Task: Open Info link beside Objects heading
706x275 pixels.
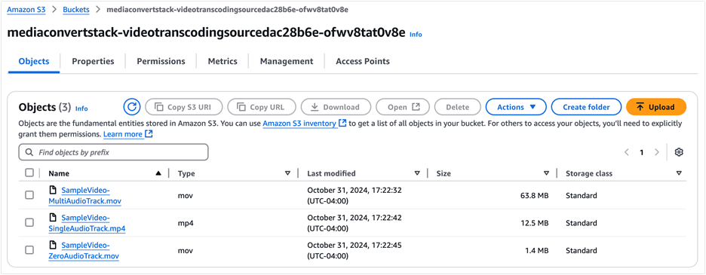Action: click(81, 108)
